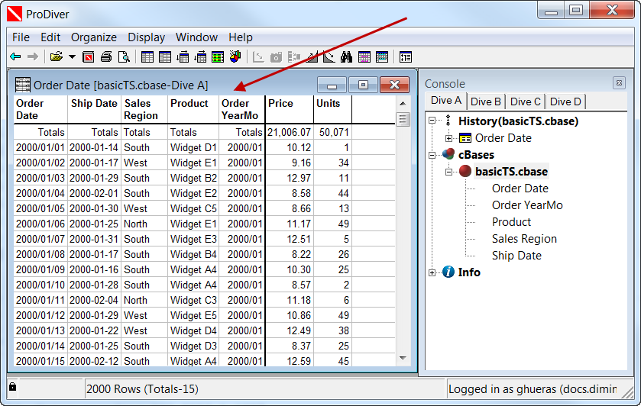Switch to the Dive B tab
This screenshot has width=641, height=406.
486,101
